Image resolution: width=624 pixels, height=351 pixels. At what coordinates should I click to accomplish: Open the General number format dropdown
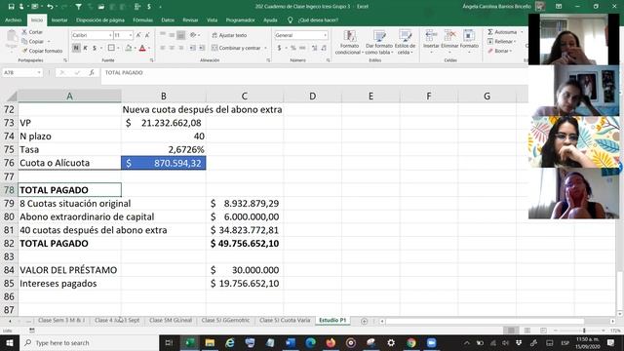pyautogui.click(x=325, y=35)
